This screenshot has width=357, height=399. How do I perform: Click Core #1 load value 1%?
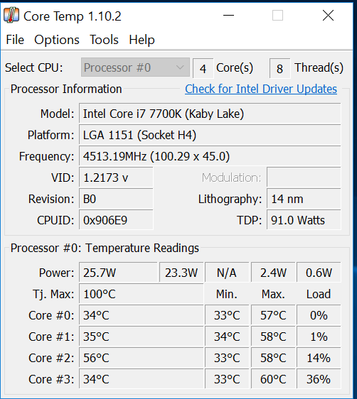click(319, 337)
